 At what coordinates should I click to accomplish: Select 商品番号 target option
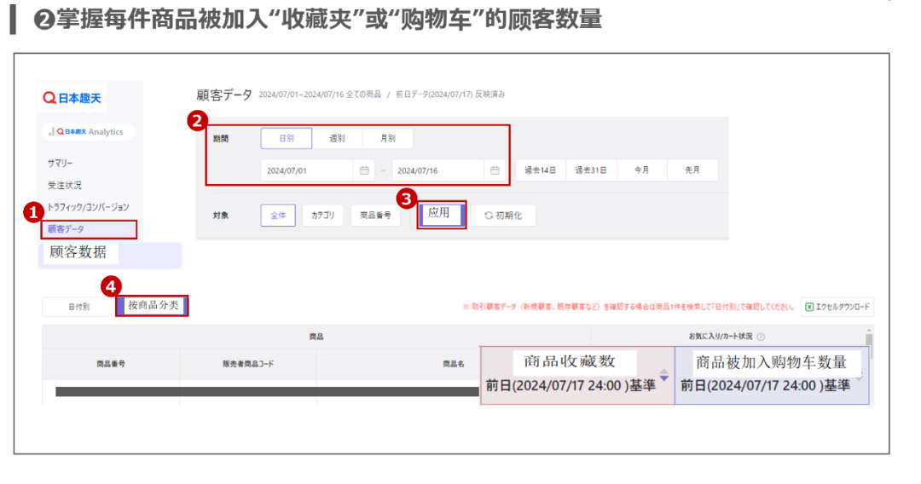tap(375, 216)
